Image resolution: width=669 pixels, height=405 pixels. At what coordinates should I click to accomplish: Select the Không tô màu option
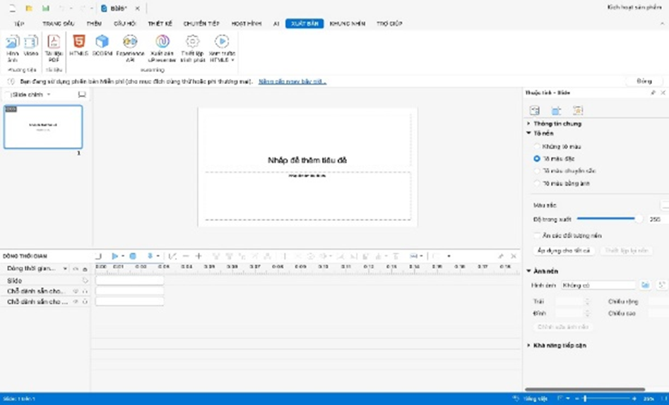[x=538, y=146]
